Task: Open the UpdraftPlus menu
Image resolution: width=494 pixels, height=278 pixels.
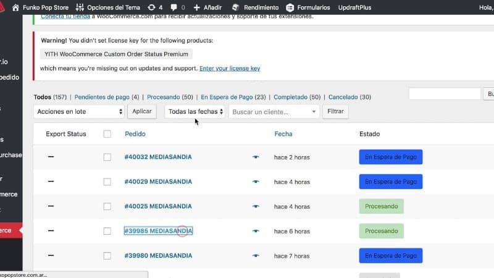Action: point(354,7)
